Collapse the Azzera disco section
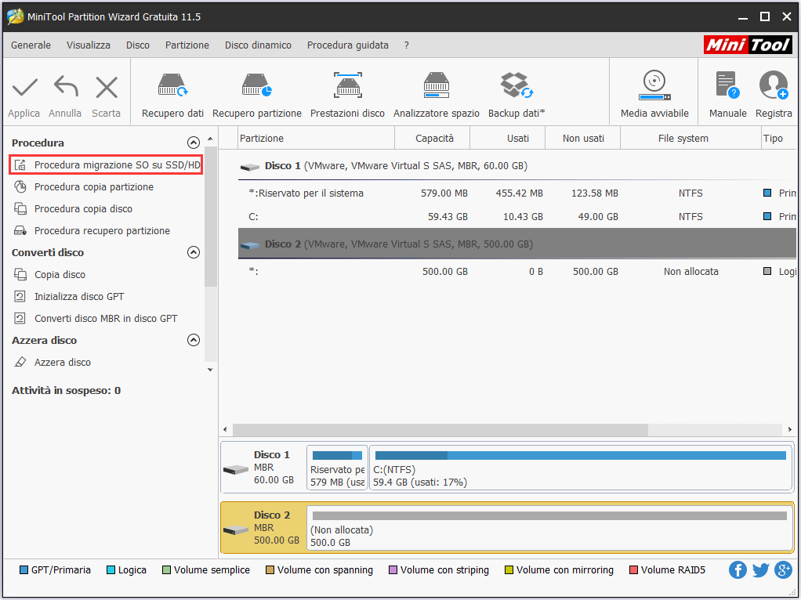Viewport: 801px width, 600px height. (x=193, y=340)
